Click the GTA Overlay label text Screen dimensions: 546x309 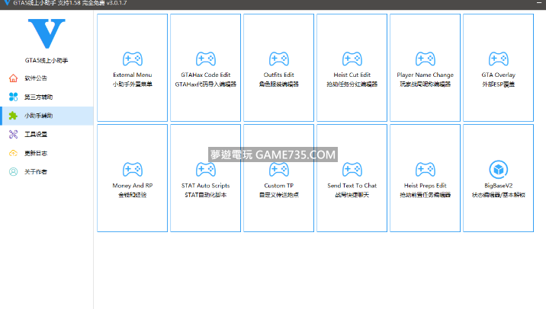click(498, 75)
